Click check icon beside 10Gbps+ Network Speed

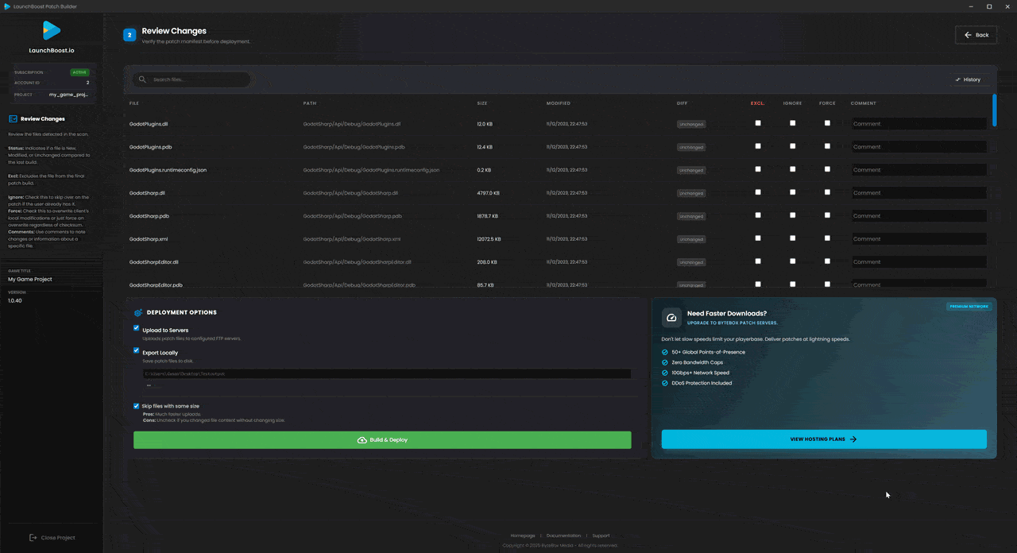pyautogui.click(x=665, y=373)
